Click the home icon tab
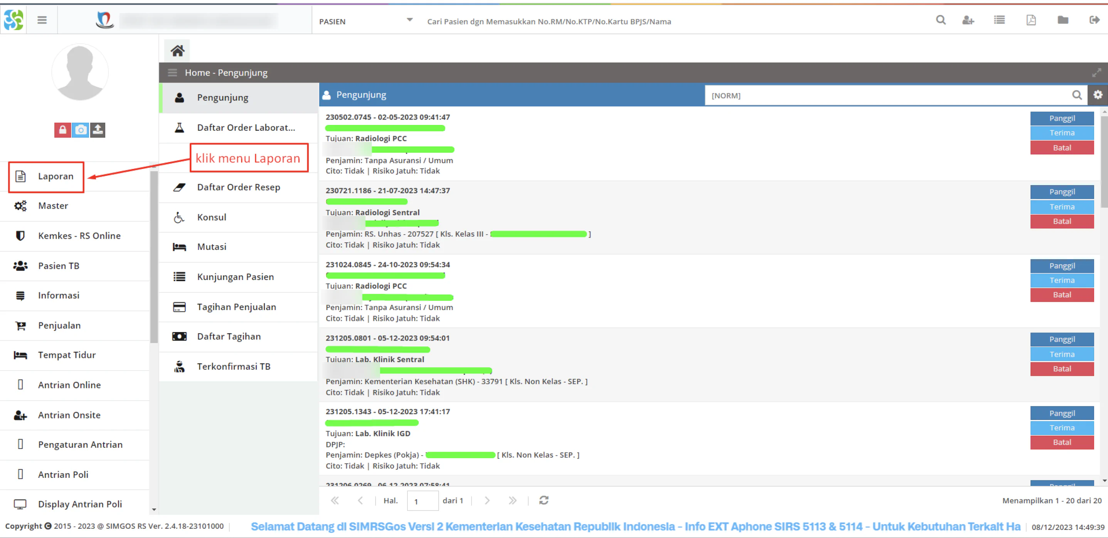This screenshot has width=1108, height=538. (x=177, y=51)
